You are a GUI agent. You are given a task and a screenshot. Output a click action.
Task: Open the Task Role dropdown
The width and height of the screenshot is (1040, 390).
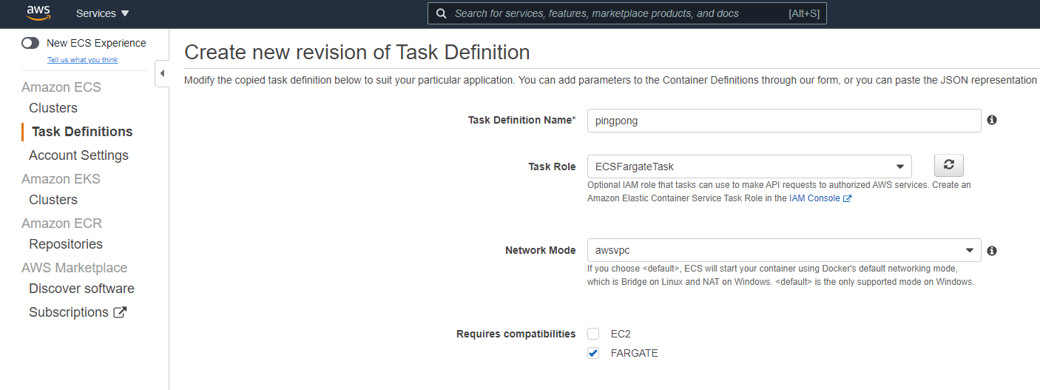(749, 167)
